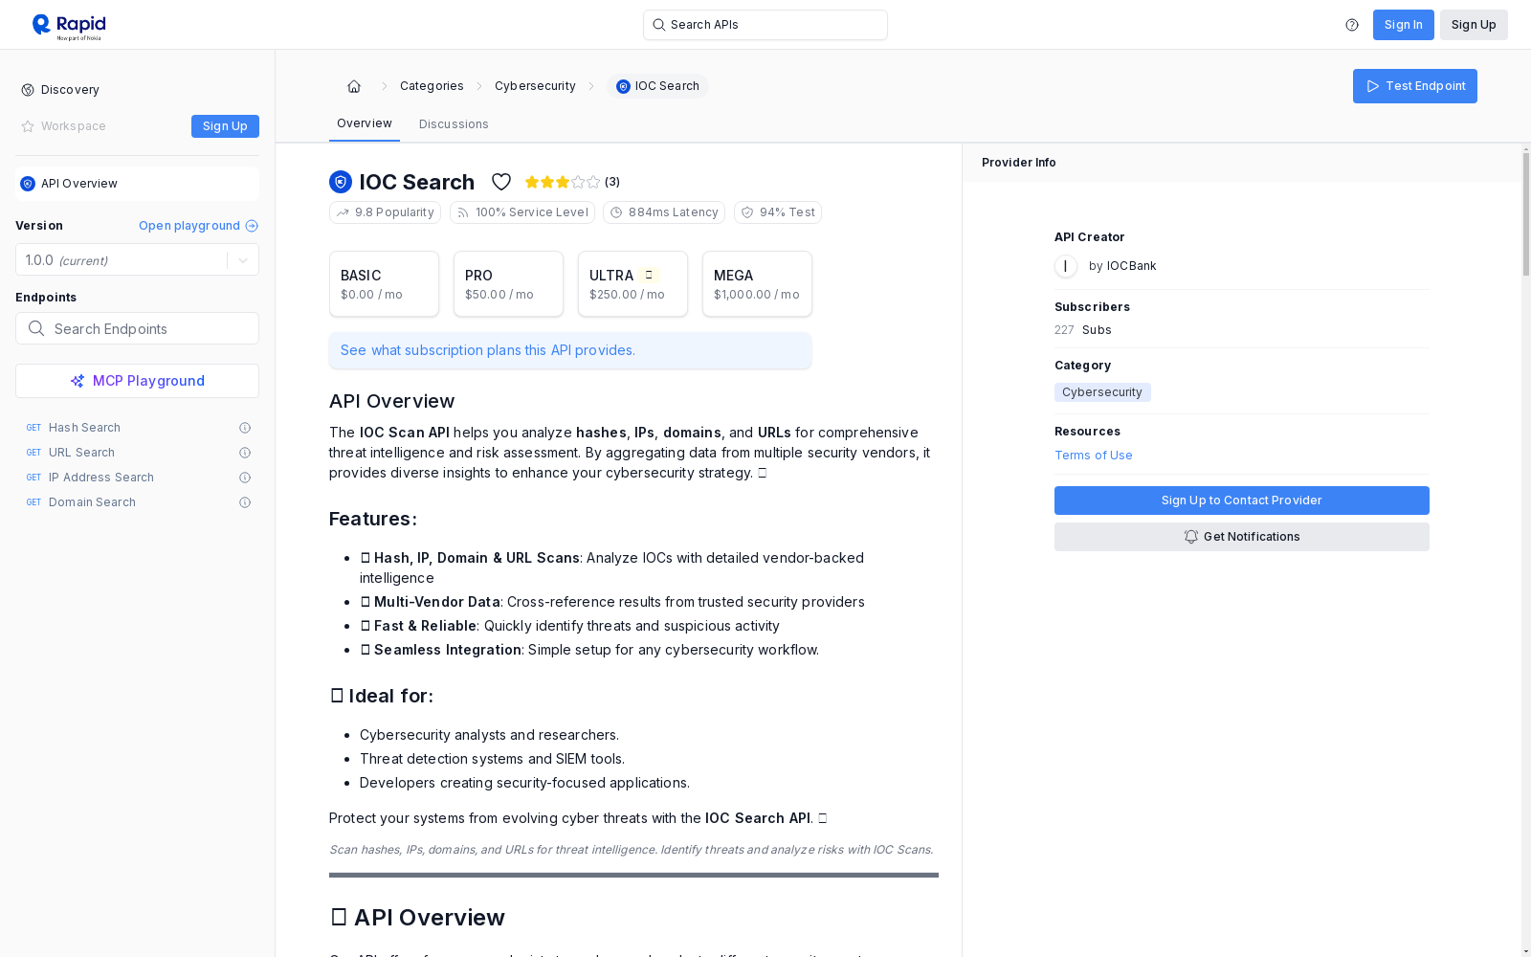The width and height of the screenshot is (1531, 957).
Task: Click the Workspace star icon
Action: 28,126
